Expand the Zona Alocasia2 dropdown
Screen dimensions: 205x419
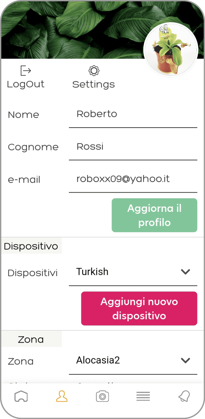[x=133, y=361]
